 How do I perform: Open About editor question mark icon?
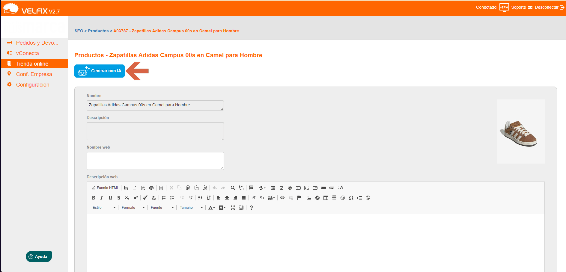pos(251,208)
